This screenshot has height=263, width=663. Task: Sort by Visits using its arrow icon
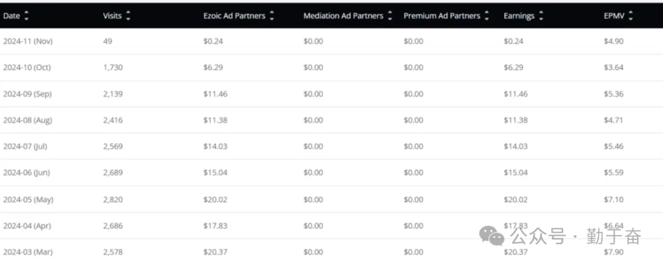pos(128,16)
